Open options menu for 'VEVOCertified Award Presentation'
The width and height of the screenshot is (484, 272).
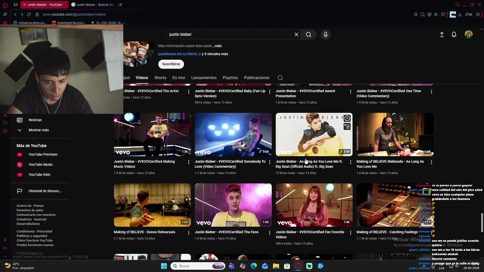pos(351,91)
